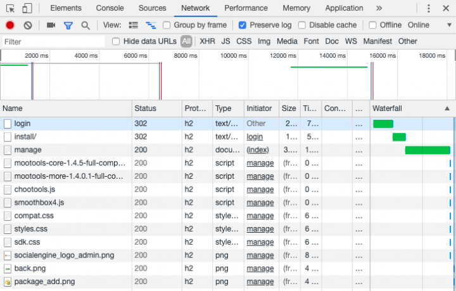Sort by the Status column header

157,108
